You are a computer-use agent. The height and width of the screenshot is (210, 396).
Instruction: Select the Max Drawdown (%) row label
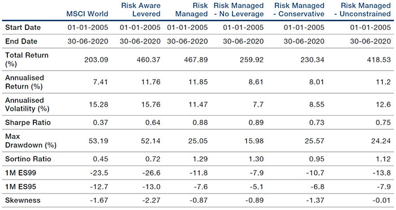coord(31,141)
